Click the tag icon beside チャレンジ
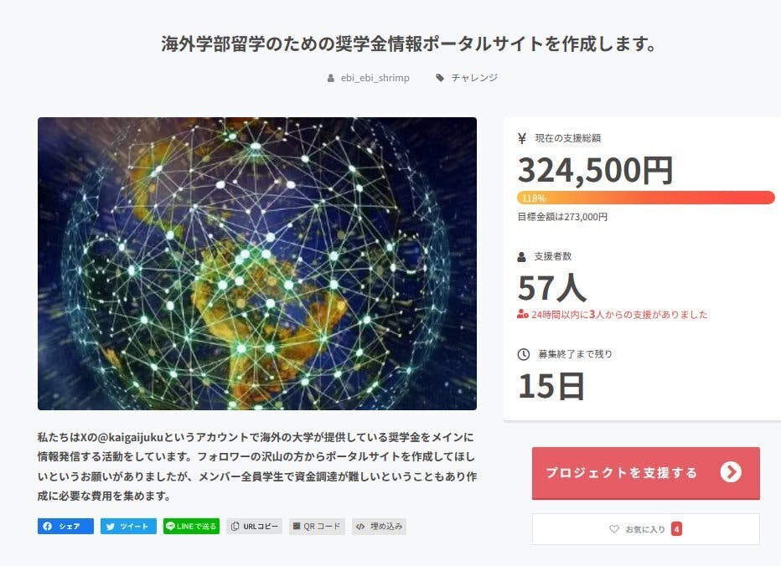Screen dimensions: 781x566 [440, 78]
